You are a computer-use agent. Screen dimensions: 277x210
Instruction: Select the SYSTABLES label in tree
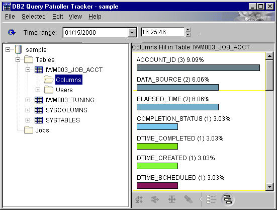pyautogui.click(x=63, y=120)
